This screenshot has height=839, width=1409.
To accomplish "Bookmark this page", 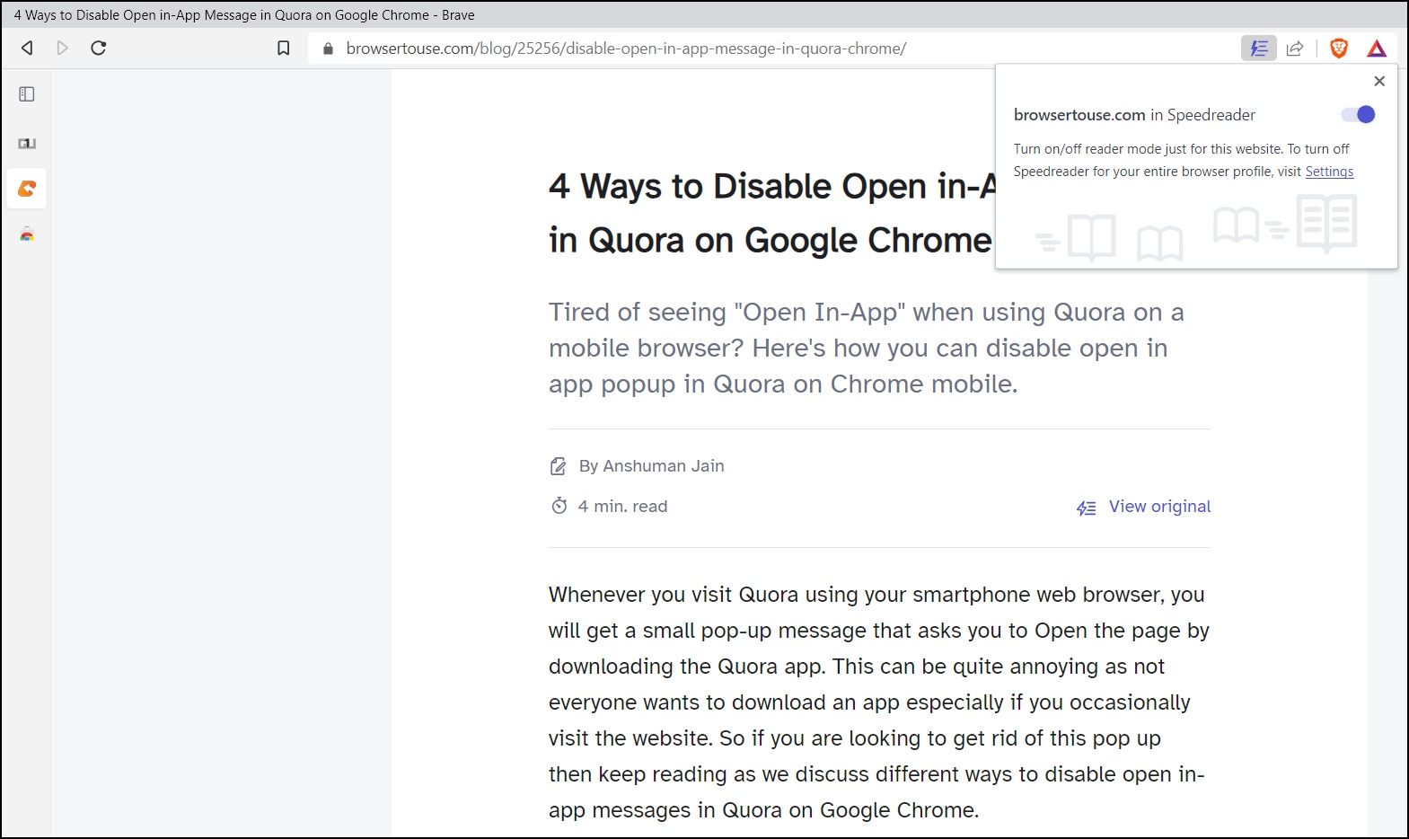I will (x=284, y=49).
